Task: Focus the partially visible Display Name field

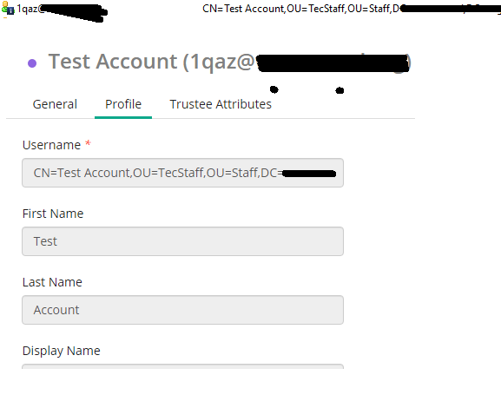Action: click(182, 366)
